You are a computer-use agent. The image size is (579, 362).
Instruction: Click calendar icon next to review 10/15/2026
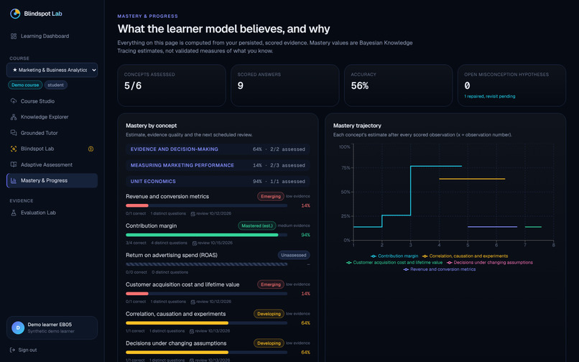(x=195, y=243)
